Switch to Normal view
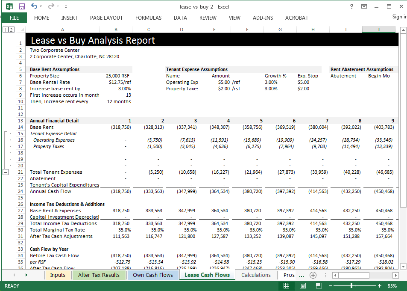The height and width of the screenshot is (291, 407). tap(286, 286)
